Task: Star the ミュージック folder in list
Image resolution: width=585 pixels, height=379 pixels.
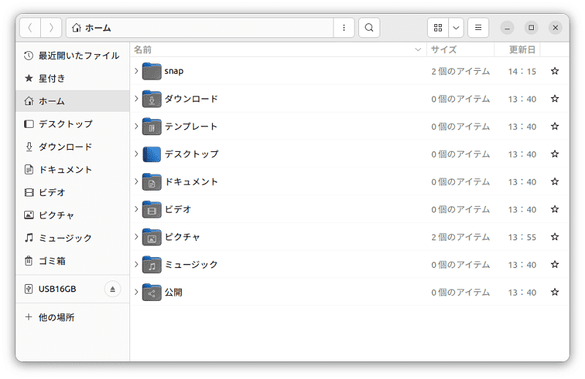Action: [x=555, y=264]
